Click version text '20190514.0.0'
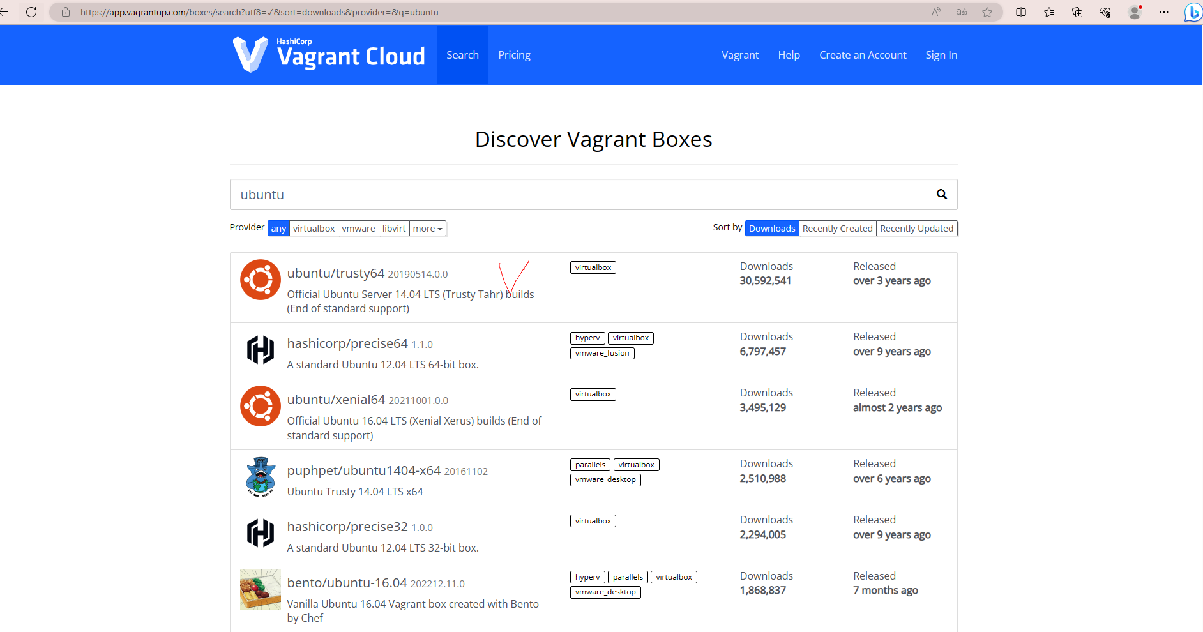1203x632 pixels. click(x=418, y=275)
